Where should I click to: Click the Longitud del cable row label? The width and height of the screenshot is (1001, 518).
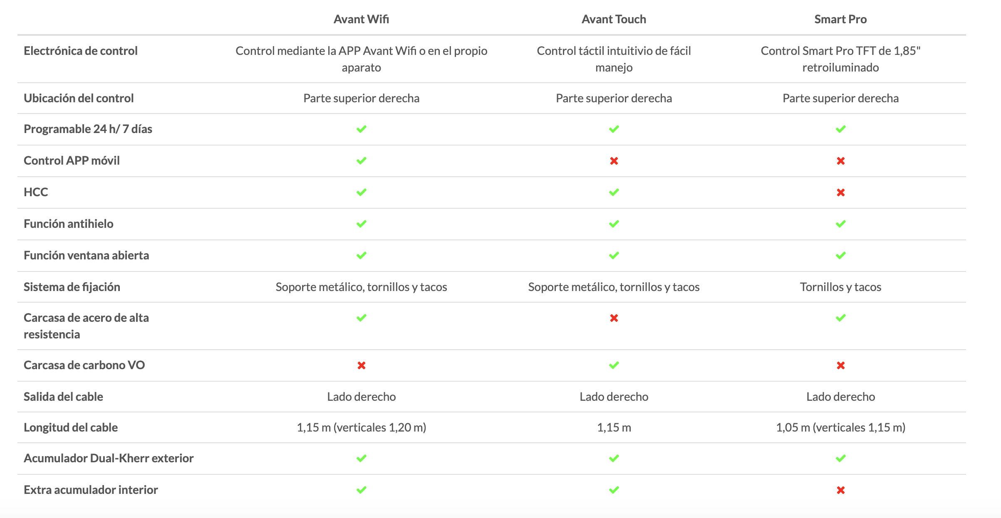click(71, 427)
